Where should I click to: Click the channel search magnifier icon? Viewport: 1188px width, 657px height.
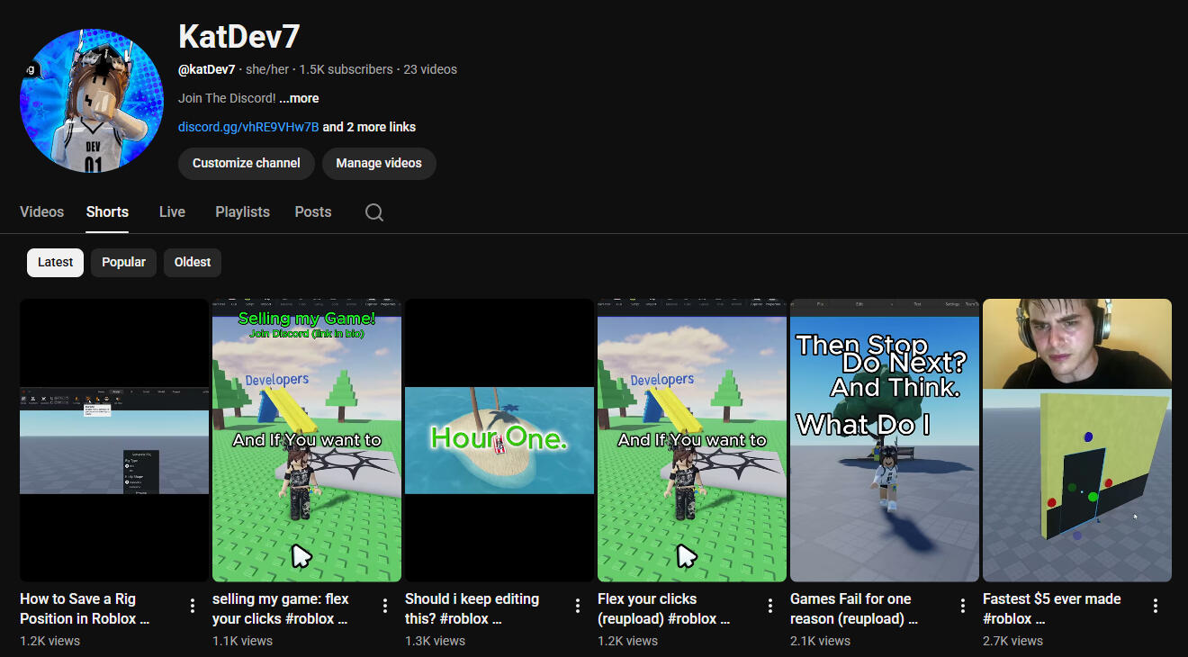click(374, 212)
